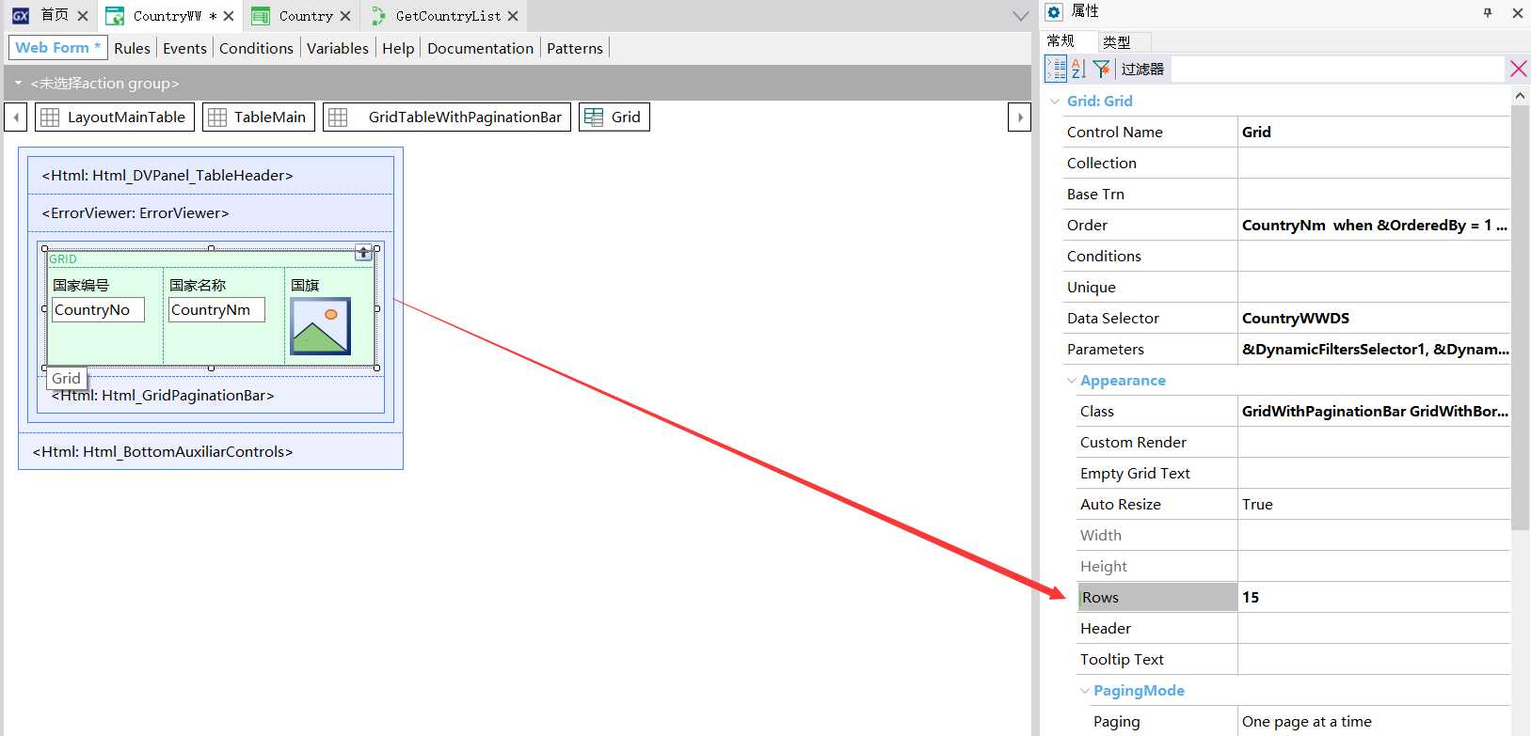1531x736 pixels.
Task: Sort properties alphabetically
Action: [x=1078, y=69]
